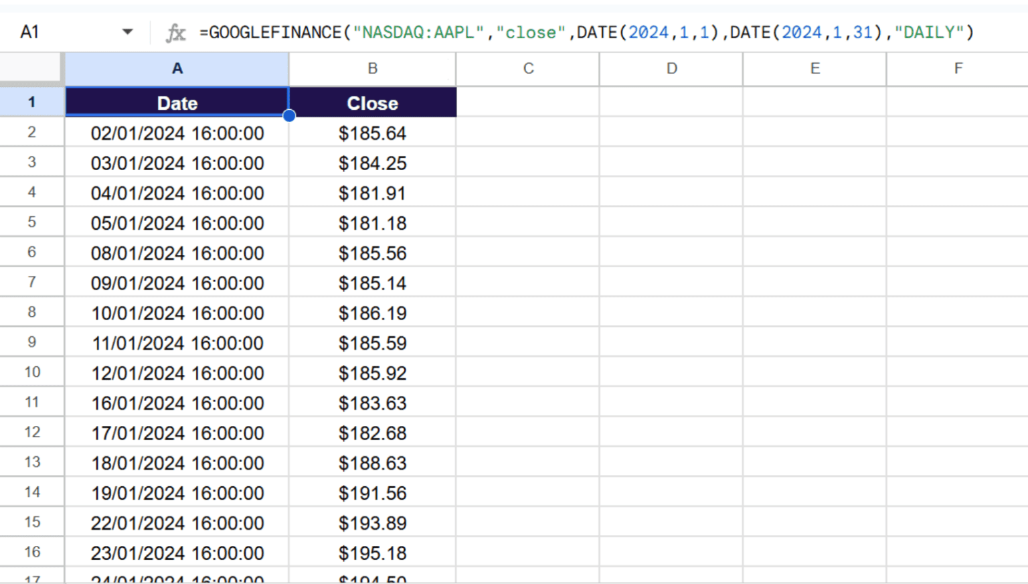Select the $181.91 close price
This screenshot has height=584, width=1028.
pyautogui.click(x=372, y=193)
